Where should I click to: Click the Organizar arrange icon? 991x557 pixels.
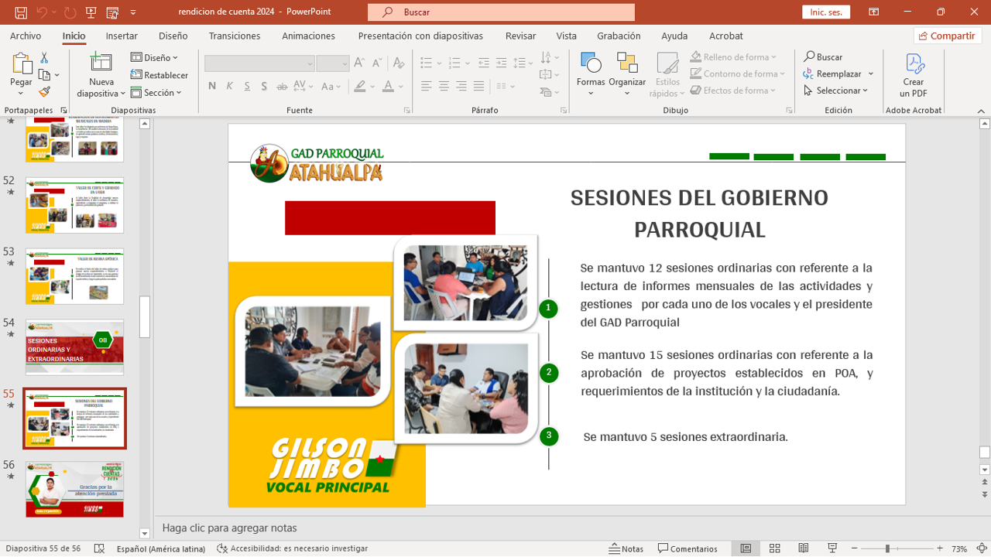[x=627, y=65]
